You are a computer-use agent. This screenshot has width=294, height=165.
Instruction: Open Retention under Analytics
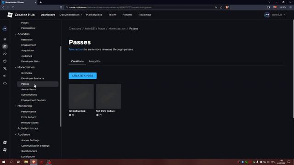pyautogui.click(x=27, y=40)
